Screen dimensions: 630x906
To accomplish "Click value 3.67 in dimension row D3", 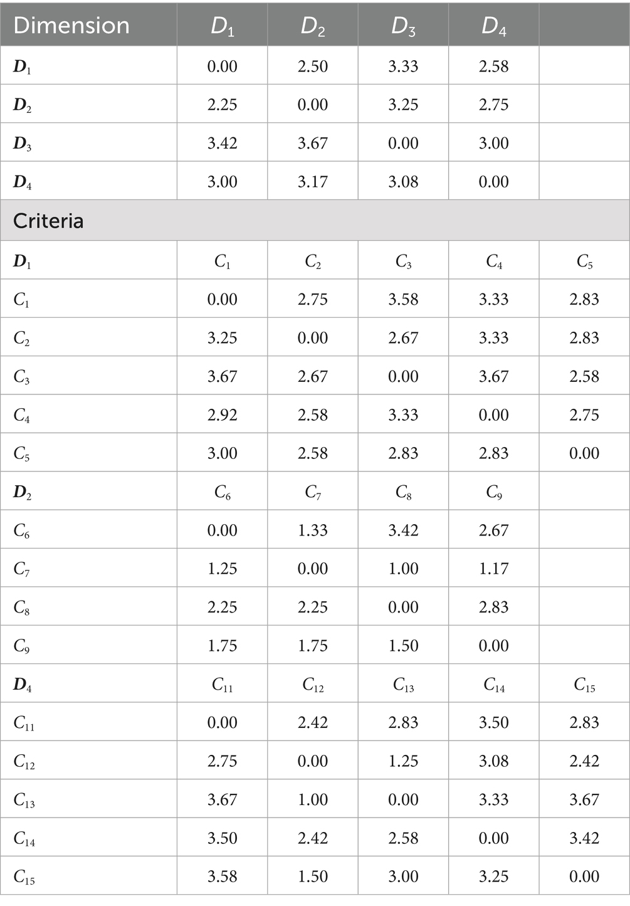I will (313, 143).
